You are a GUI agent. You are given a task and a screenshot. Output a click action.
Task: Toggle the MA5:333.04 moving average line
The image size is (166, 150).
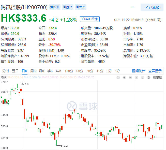[x=15, y=77]
